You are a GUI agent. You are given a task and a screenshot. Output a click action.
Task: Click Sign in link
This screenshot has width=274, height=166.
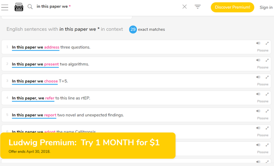[266, 7]
